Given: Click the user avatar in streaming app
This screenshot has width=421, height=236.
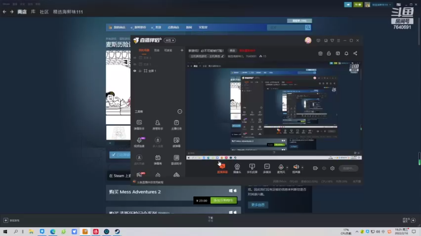Looking at the screenshot, I should 308,40.
